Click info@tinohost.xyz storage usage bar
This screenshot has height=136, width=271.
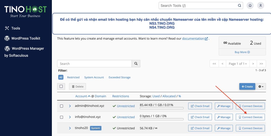[162, 119]
